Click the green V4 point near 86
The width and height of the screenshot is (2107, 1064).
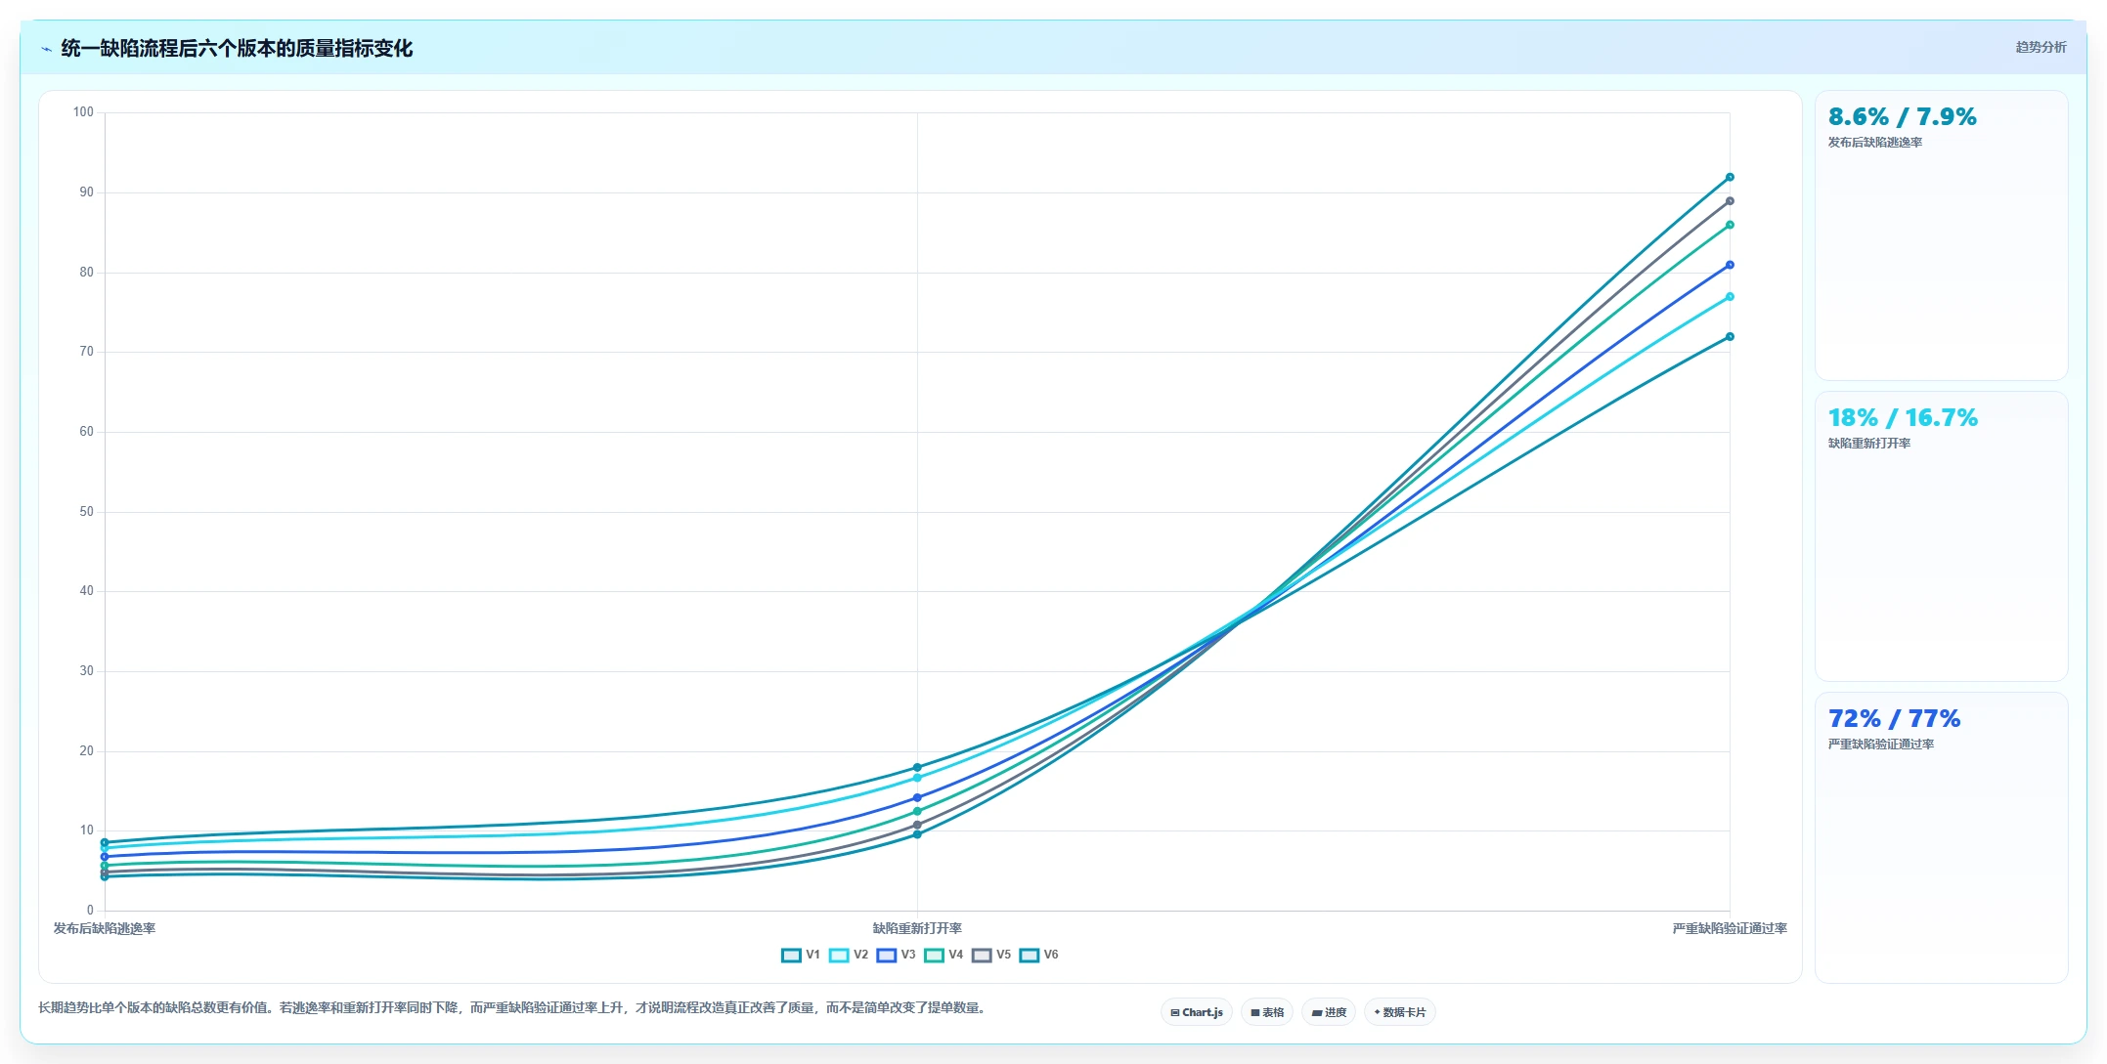point(1730,225)
